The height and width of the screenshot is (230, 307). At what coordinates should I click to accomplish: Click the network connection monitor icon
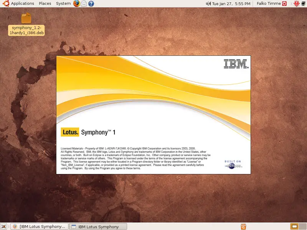pyautogui.click(x=303, y=3)
